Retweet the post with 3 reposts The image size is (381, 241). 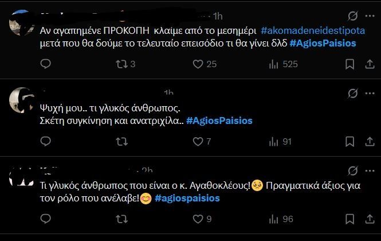[x=121, y=64]
